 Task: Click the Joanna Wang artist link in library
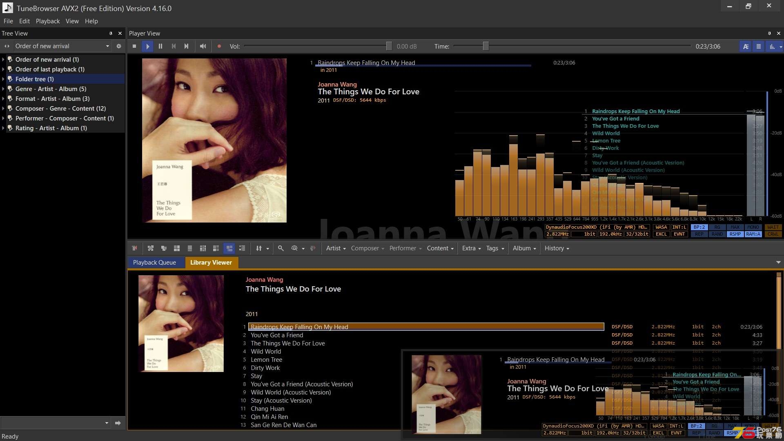pyautogui.click(x=264, y=280)
